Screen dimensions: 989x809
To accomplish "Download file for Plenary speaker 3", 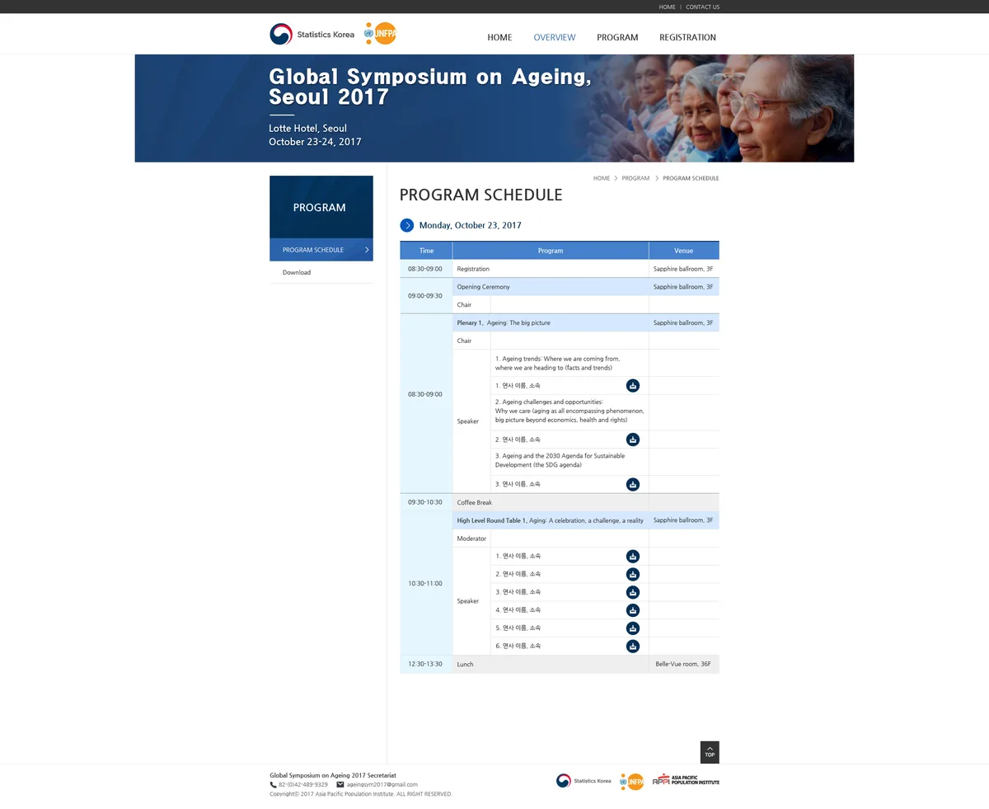I will pos(633,485).
